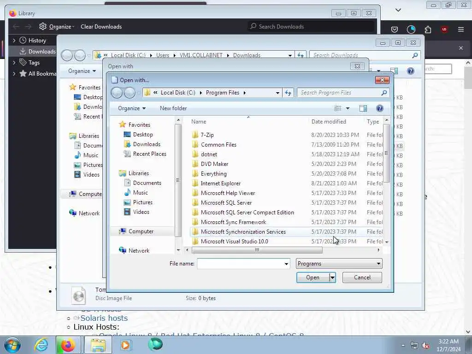This screenshot has height=354, width=472.
Task: Click file list vertical scrollbar thumb
Action: pyautogui.click(x=387, y=153)
